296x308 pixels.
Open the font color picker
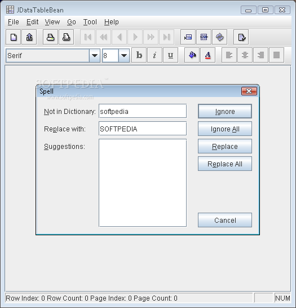(208, 55)
